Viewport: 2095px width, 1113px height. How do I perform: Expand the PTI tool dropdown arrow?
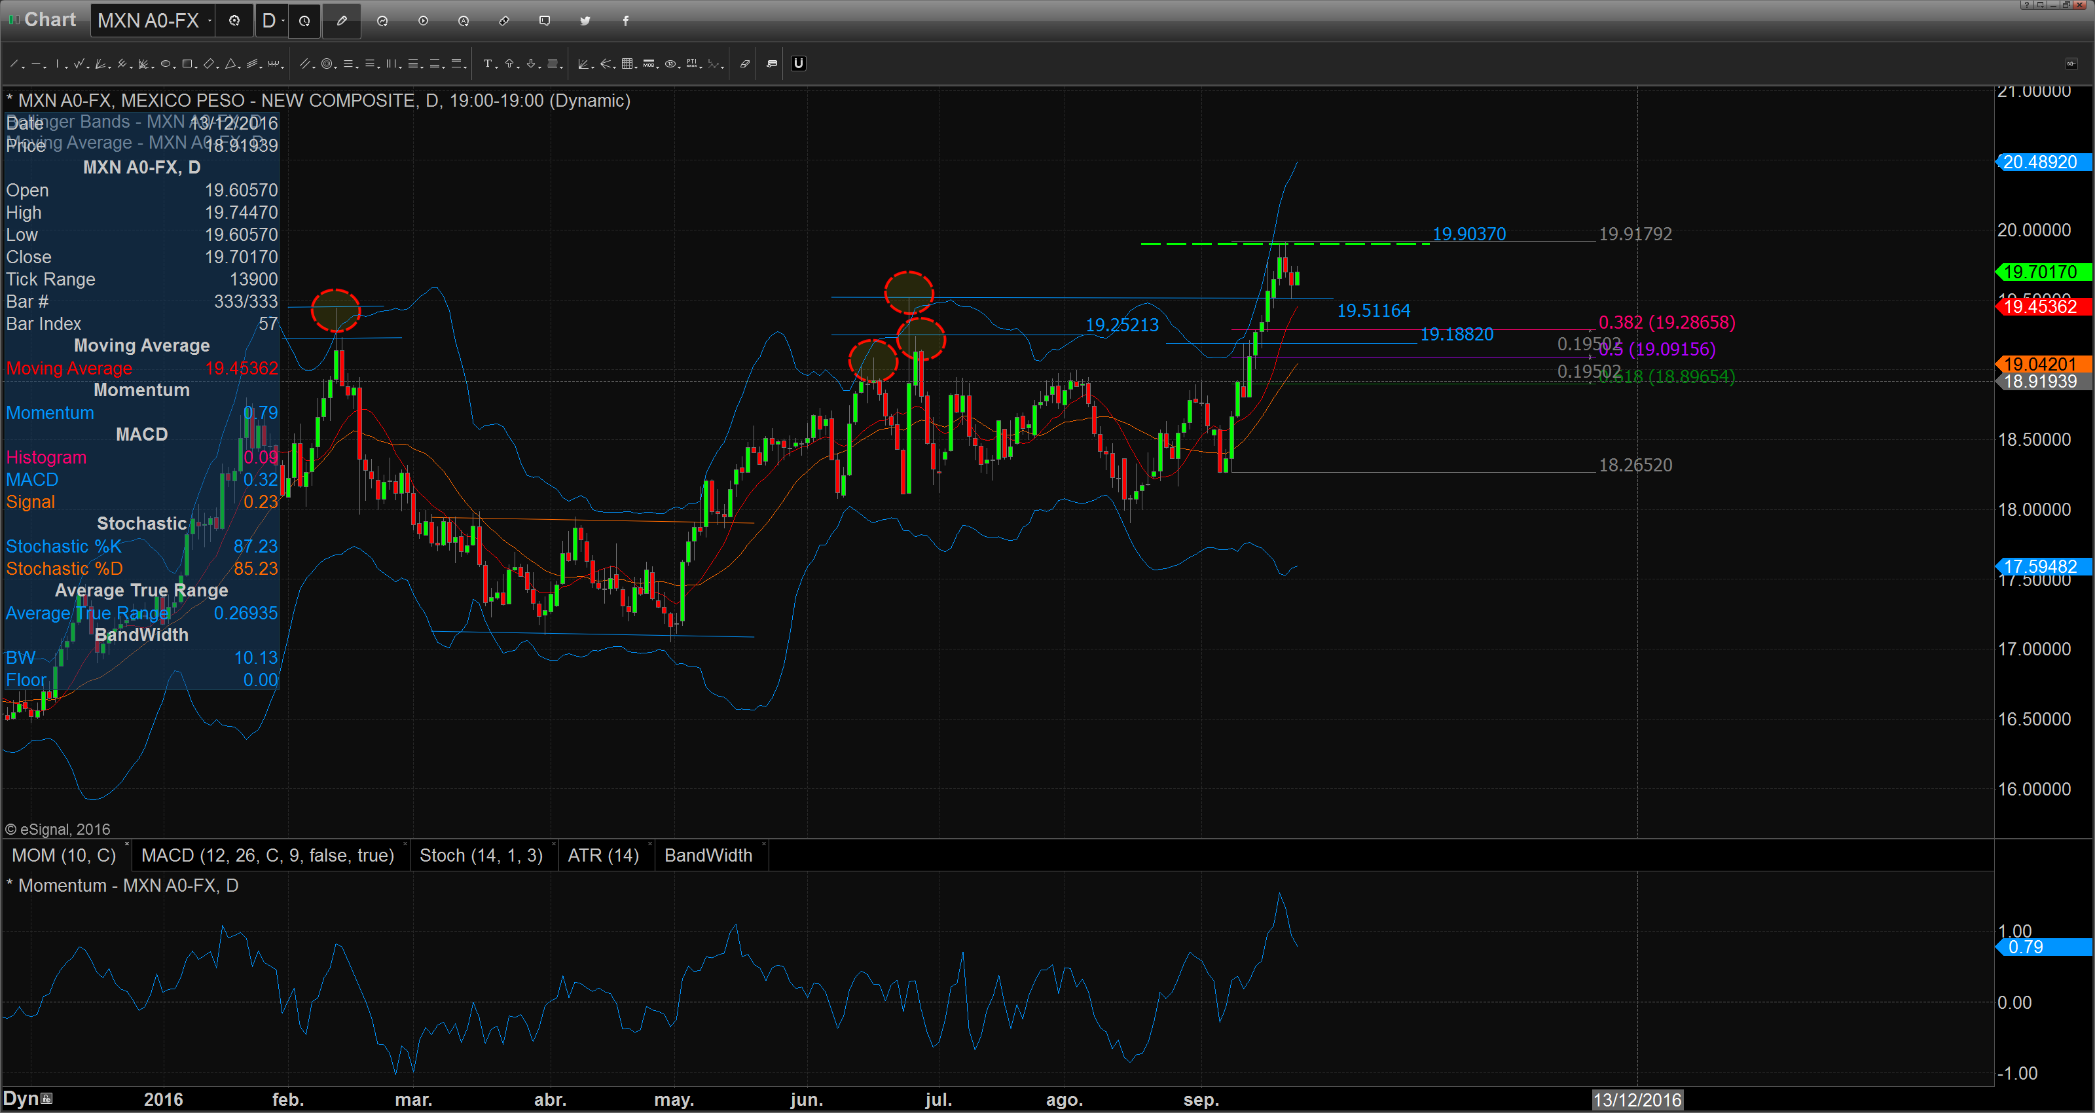tap(701, 67)
